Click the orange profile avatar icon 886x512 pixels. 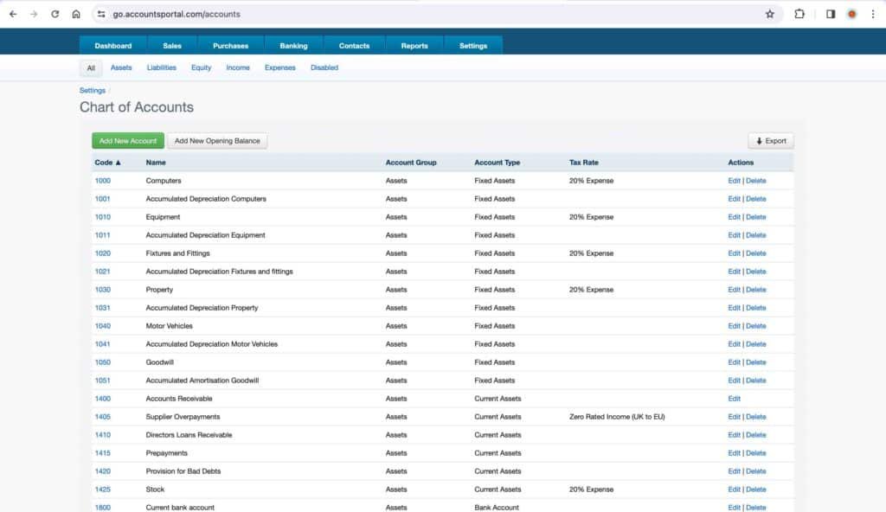point(851,14)
